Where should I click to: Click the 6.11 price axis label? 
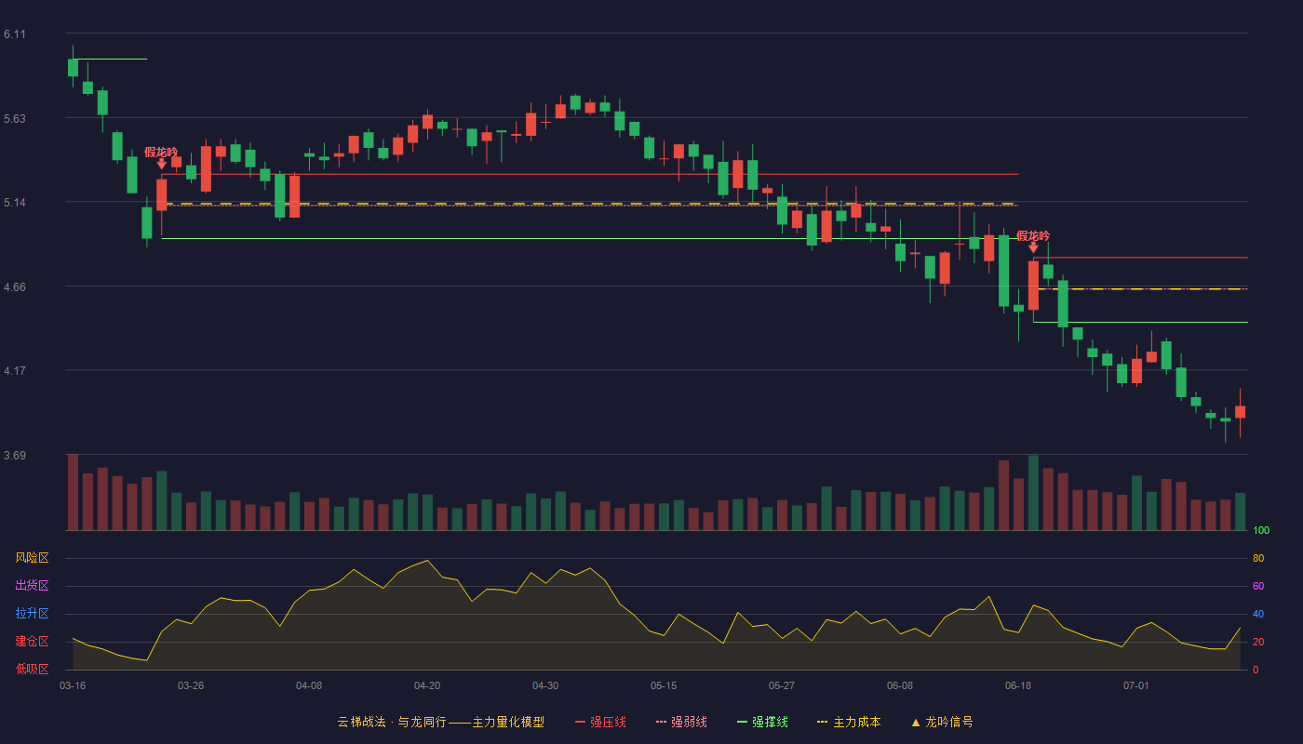[15, 34]
